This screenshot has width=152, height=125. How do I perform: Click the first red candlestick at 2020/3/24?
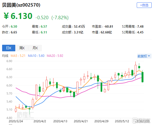pos(16,110)
